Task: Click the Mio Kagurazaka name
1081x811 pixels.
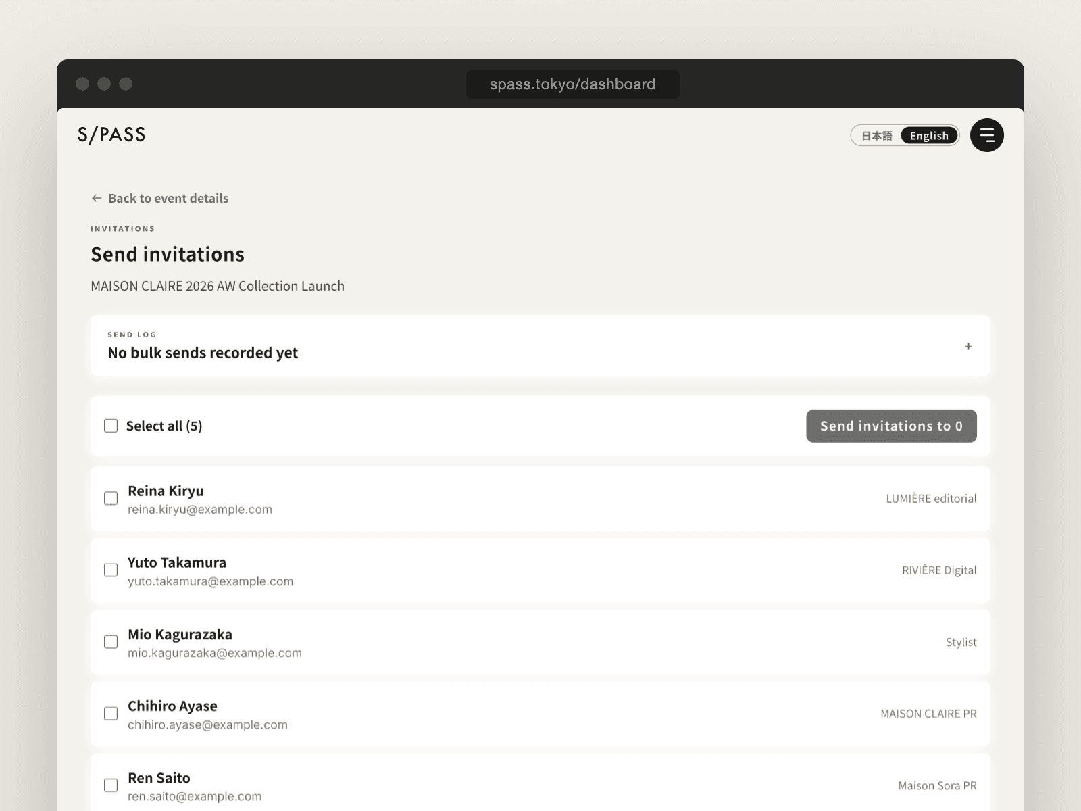Action: tap(180, 634)
